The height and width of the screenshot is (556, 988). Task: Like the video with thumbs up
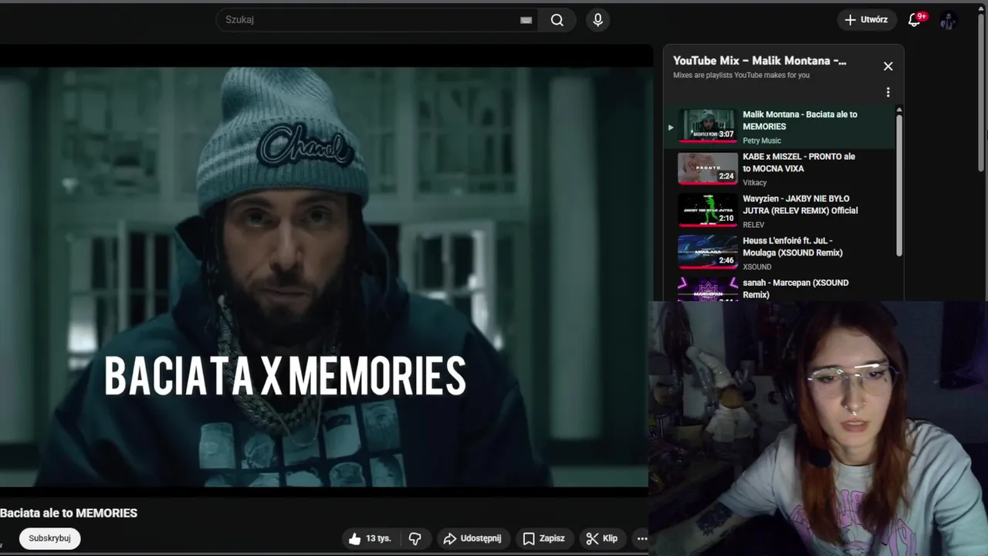click(x=369, y=538)
